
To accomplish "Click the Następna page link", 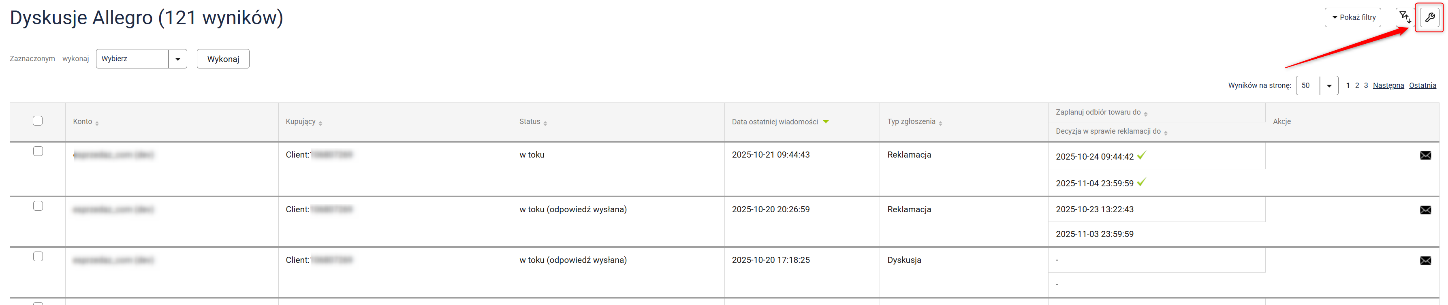I will pyautogui.click(x=1388, y=86).
